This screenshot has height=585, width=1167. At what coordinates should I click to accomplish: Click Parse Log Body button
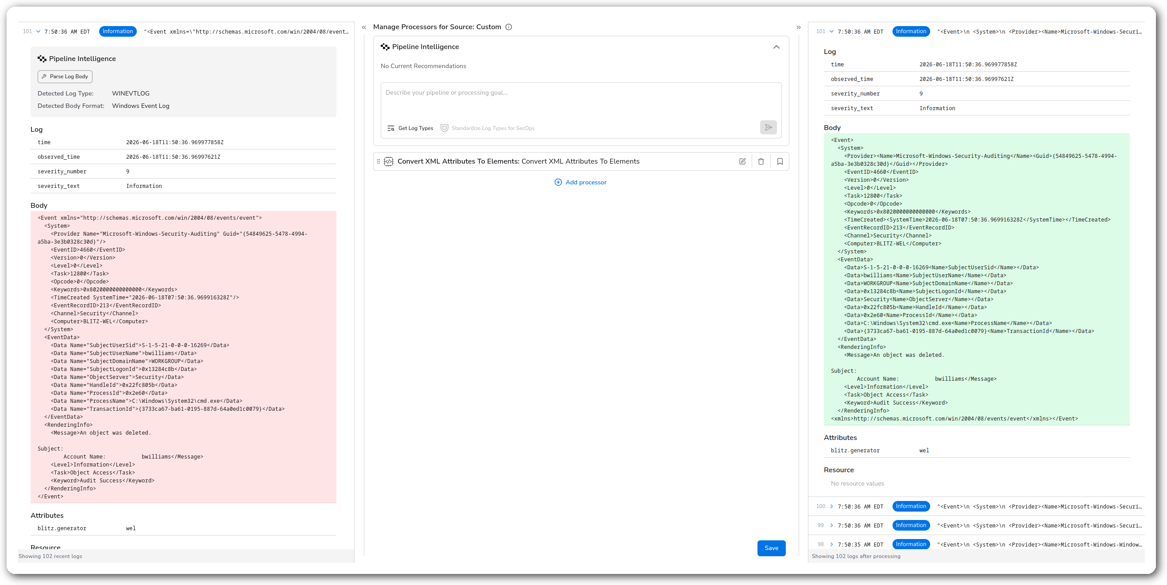coord(65,76)
